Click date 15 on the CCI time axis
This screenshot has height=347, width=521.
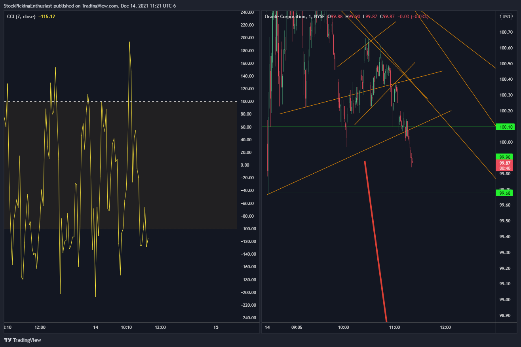(216, 327)
